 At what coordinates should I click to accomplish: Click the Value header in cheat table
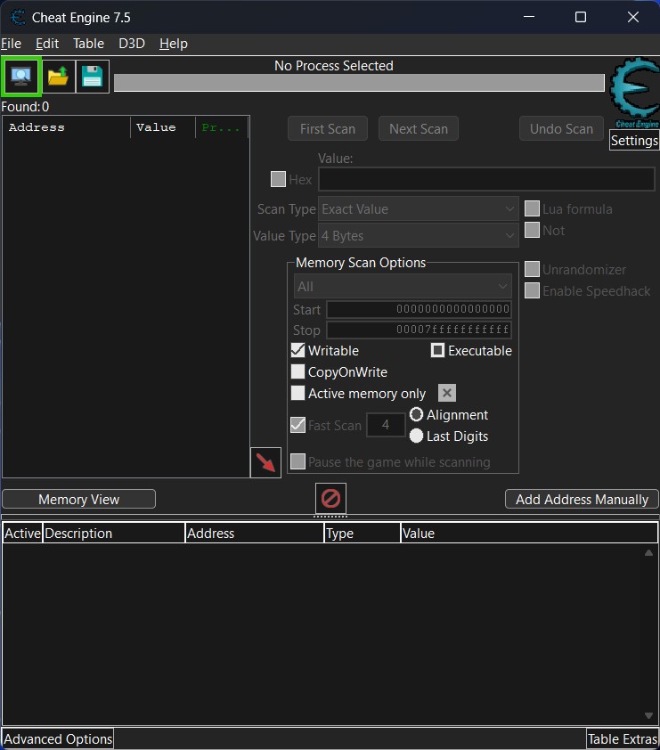[529, 534]
